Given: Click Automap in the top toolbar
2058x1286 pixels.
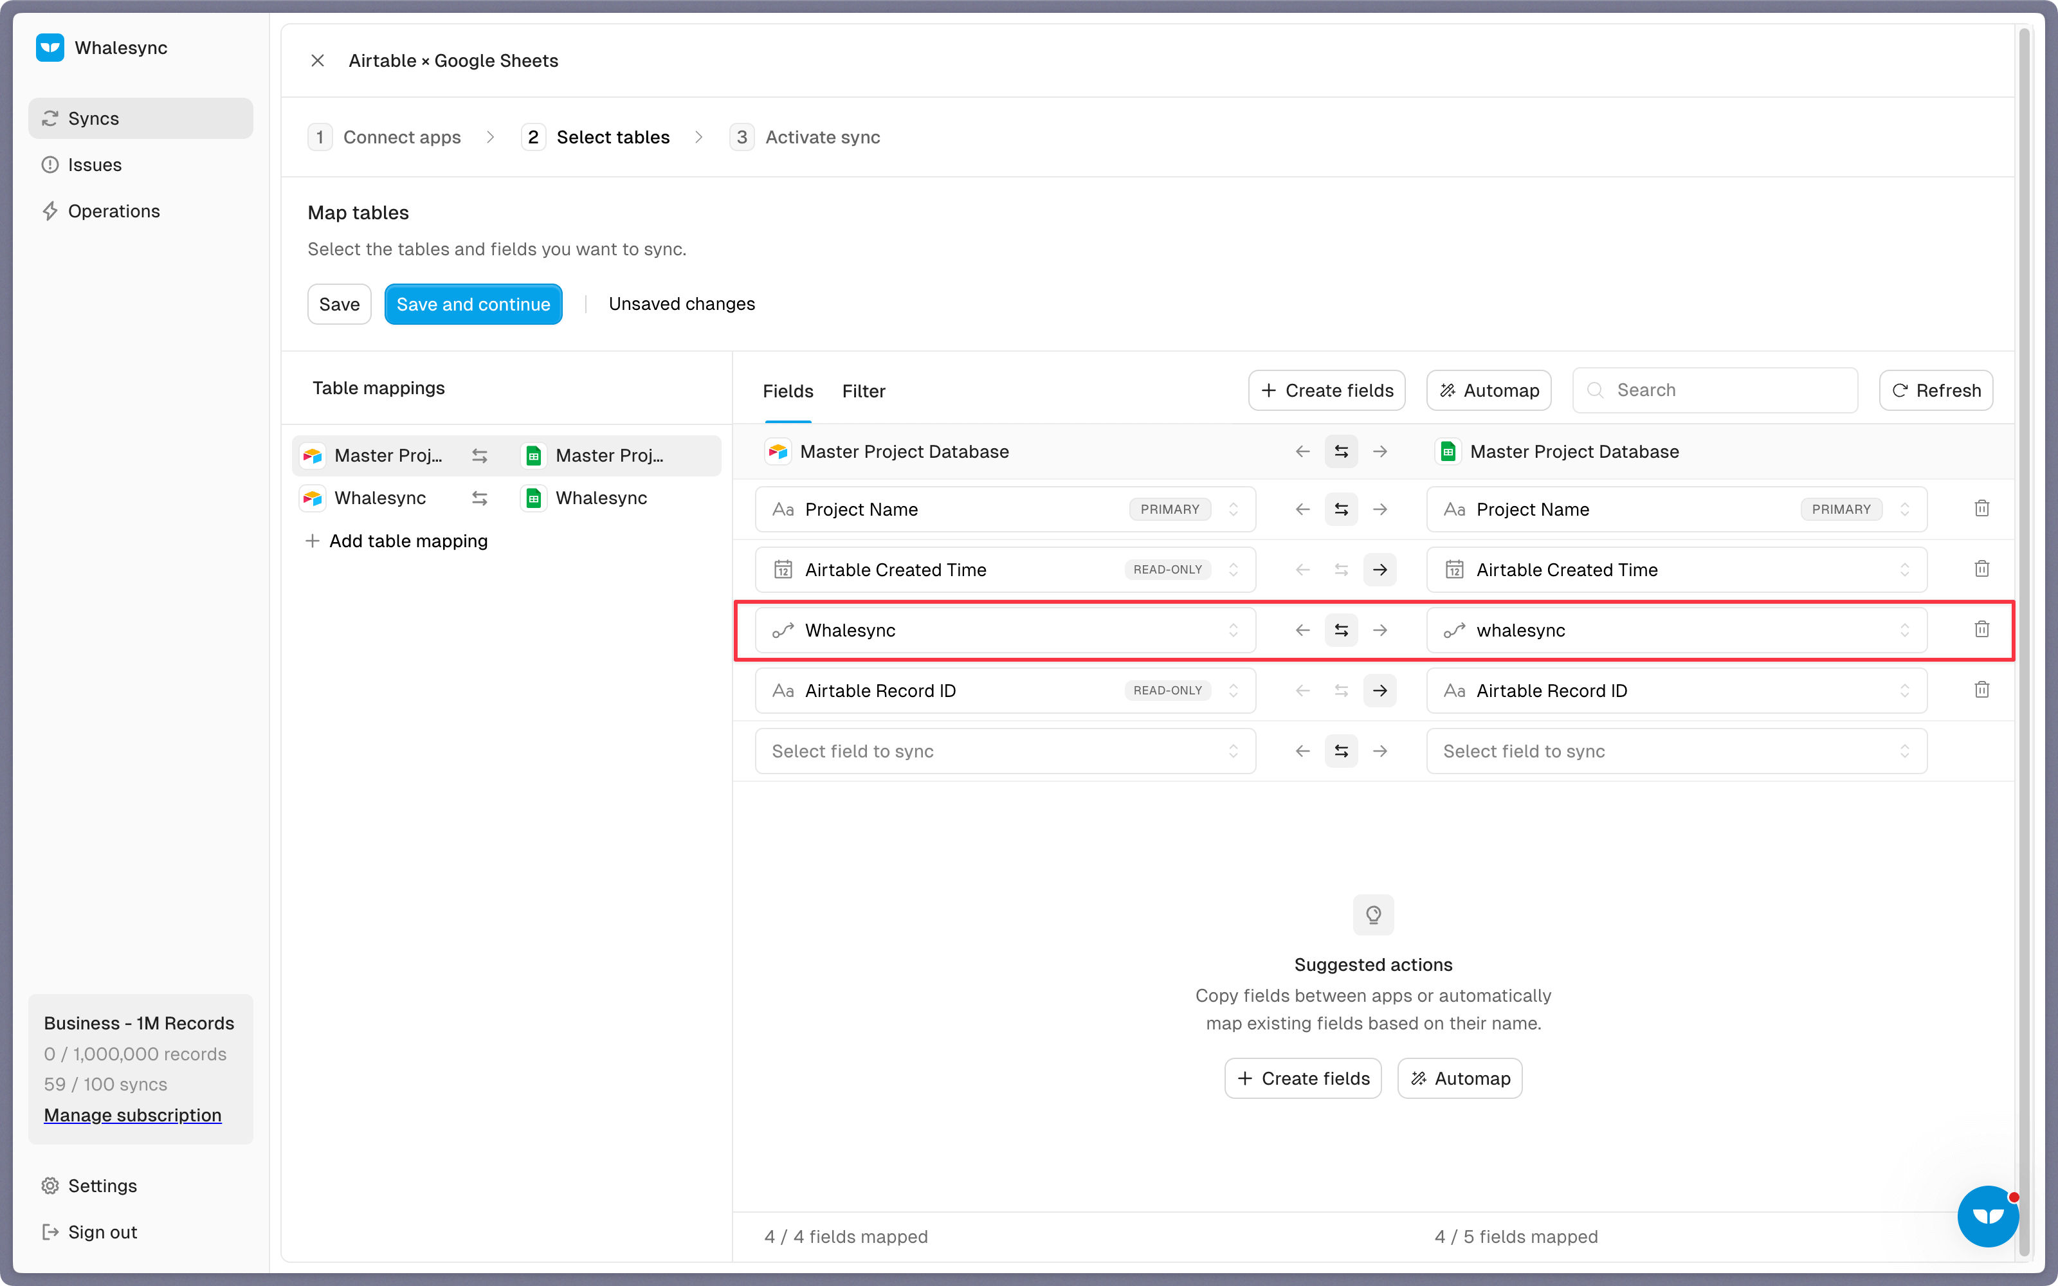Looking at the screenshot, I should point(1489,390).
